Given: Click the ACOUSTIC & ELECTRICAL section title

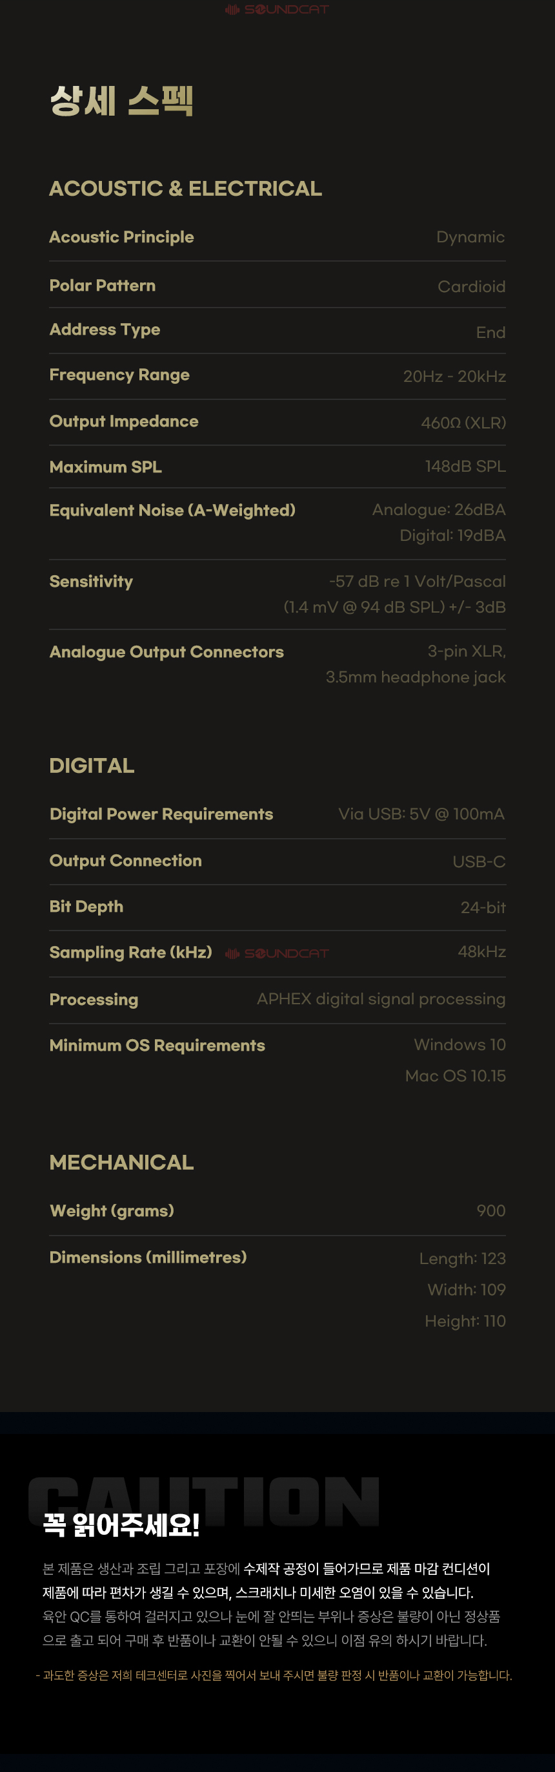Looking at the screenshot, I should tap(185, 188).
